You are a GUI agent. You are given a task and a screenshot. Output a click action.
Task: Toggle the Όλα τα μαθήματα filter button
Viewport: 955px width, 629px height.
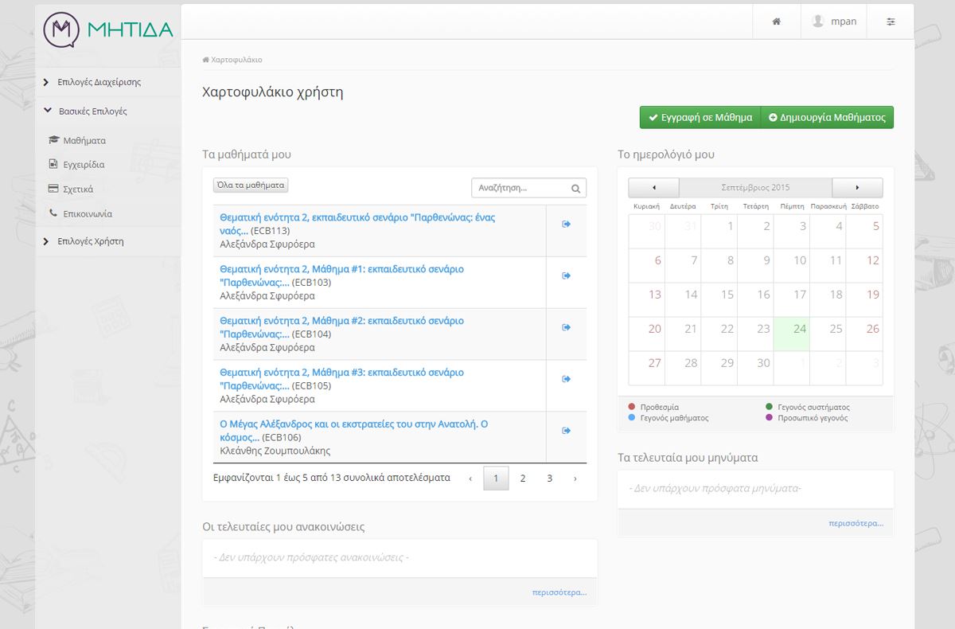251,185
